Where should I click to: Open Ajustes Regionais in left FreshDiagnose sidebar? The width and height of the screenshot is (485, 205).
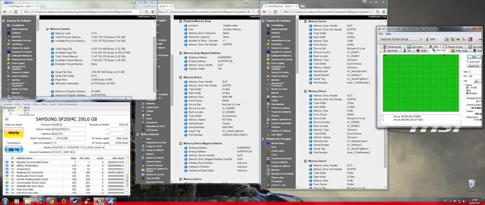tap(19, 29)
